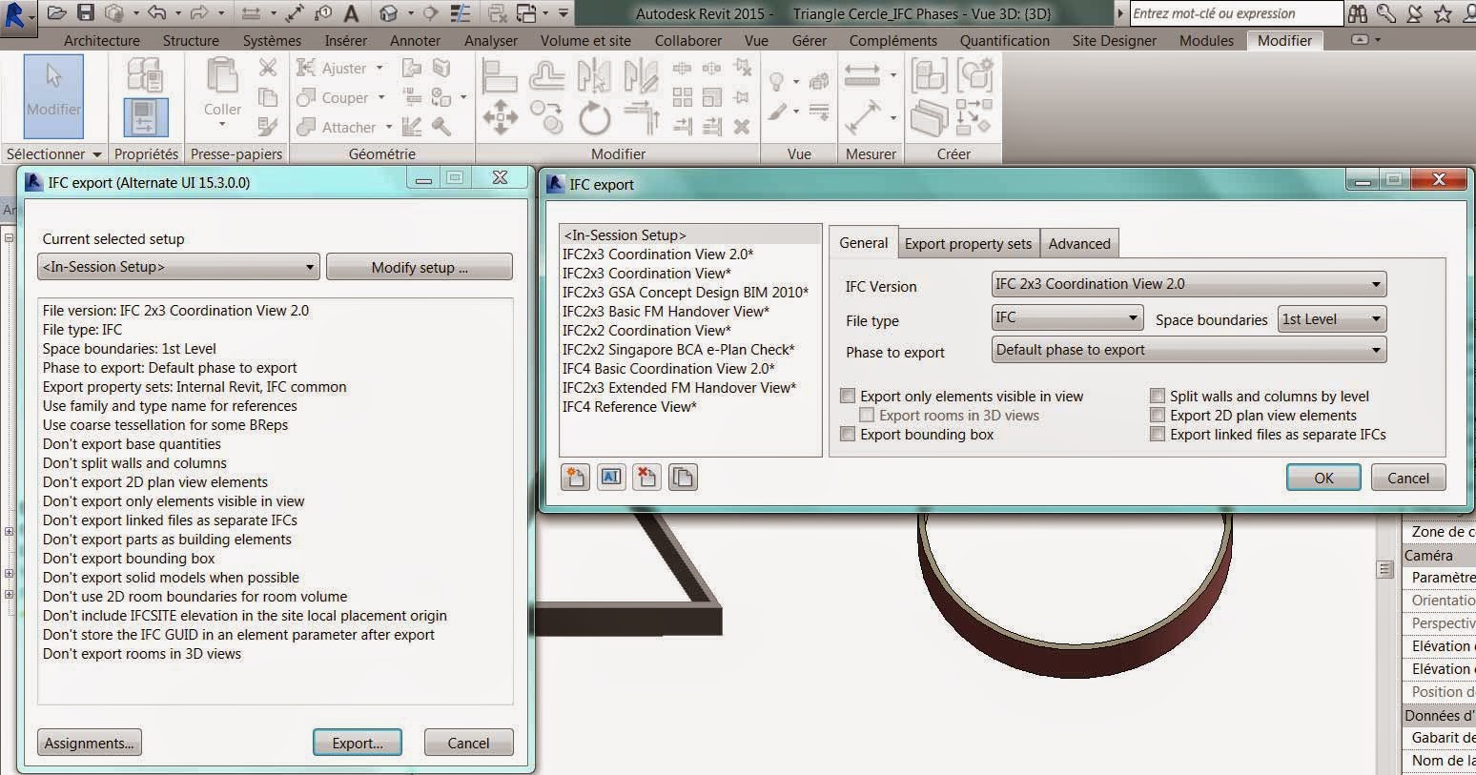The image size is (1476, 775).
Task: Click the Modify setup button
Action: point(420,267)
